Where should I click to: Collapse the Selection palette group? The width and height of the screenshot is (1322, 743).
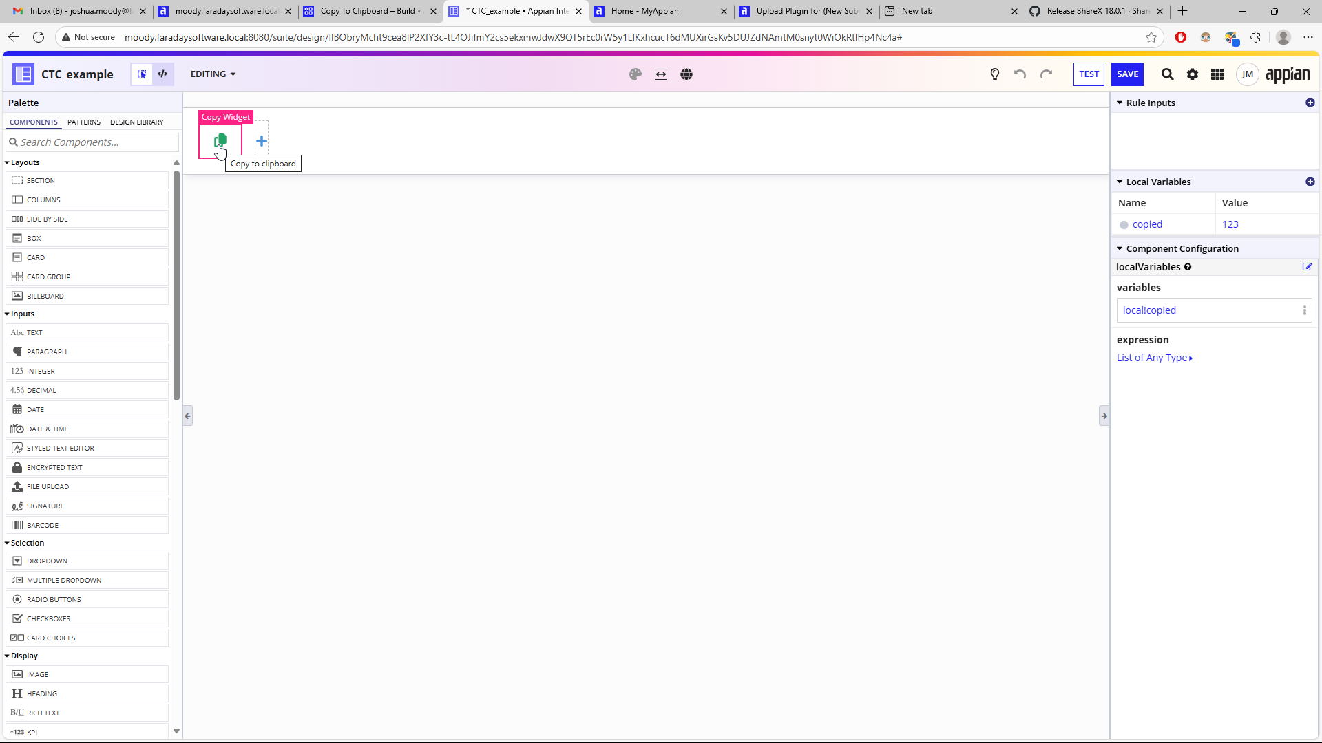click(x=24, y=543)
